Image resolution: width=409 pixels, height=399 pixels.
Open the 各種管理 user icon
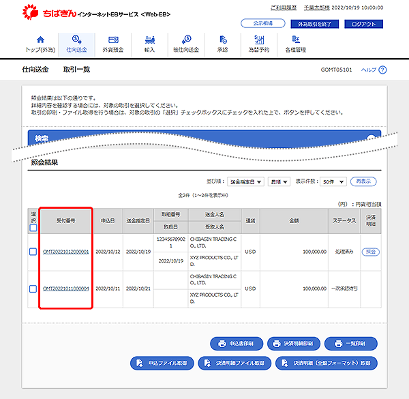point(296,40)
